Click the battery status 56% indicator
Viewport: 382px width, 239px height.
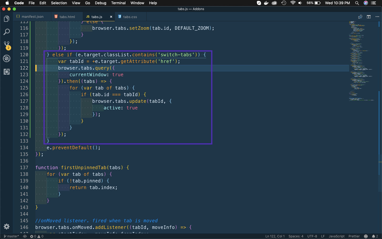[x=314, y=3]
